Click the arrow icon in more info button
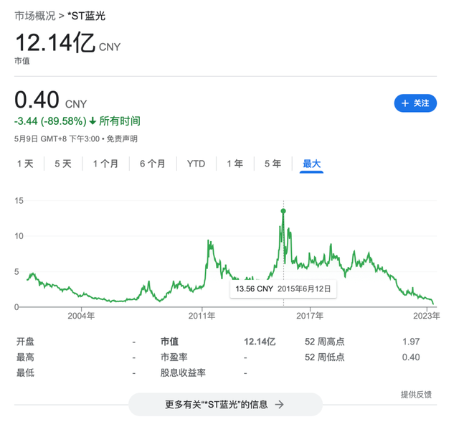Viewport: 459px width, 422px height. coord(280,405)
